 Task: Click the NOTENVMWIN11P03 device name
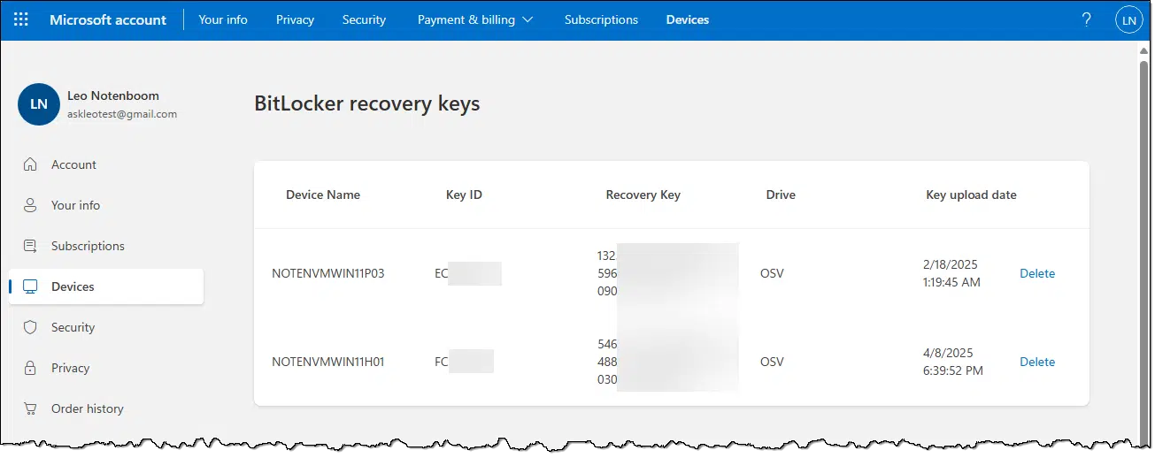point(328,273)
